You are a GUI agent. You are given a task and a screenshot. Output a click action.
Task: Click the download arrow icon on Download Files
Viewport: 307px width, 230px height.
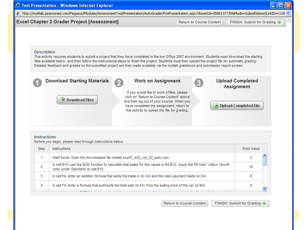(x=62, y=100)
